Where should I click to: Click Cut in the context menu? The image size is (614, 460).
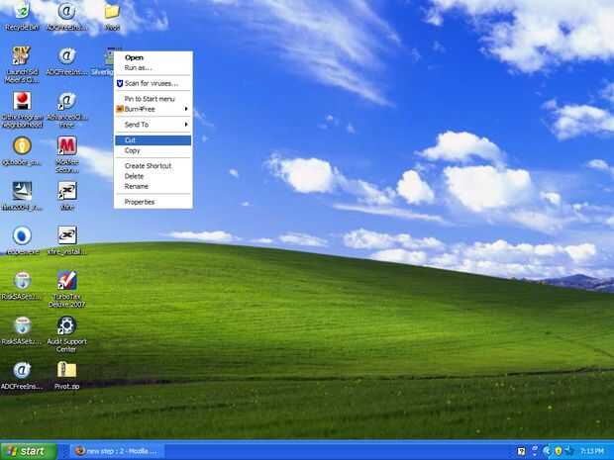coord(153,140)
